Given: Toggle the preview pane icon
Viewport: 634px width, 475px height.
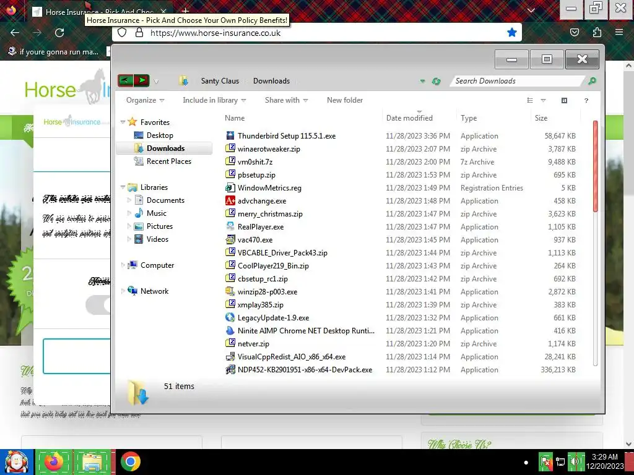Looking at the screenshot, I should [565, 100].
